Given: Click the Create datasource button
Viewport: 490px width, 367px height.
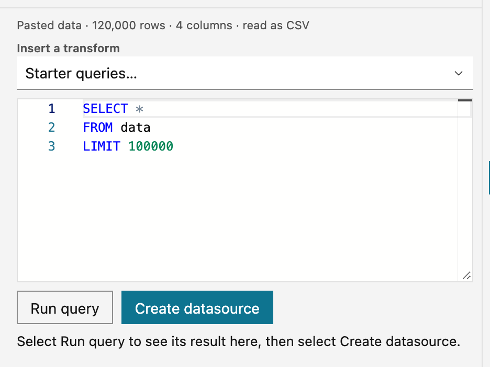Looking at the screenshot, I should tap(197, 307).
